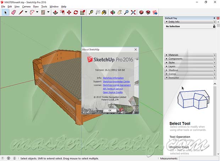Open the Camera menu
Screen dimensions: 220x161
pyautogui.click(x=26, y=7)
